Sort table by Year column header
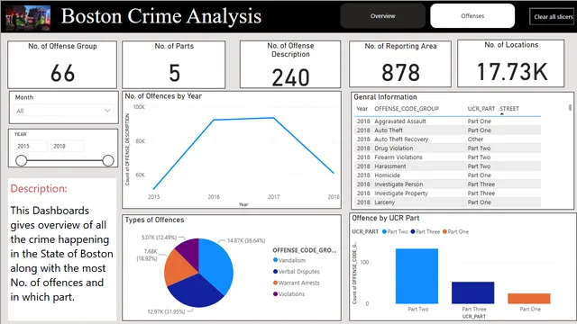 [x=362, y=109]
